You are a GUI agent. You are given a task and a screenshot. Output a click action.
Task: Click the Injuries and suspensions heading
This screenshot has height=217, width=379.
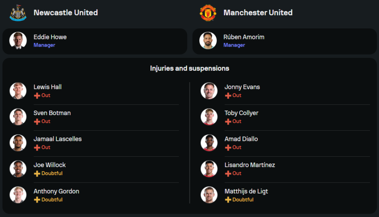tap(189, 69)
